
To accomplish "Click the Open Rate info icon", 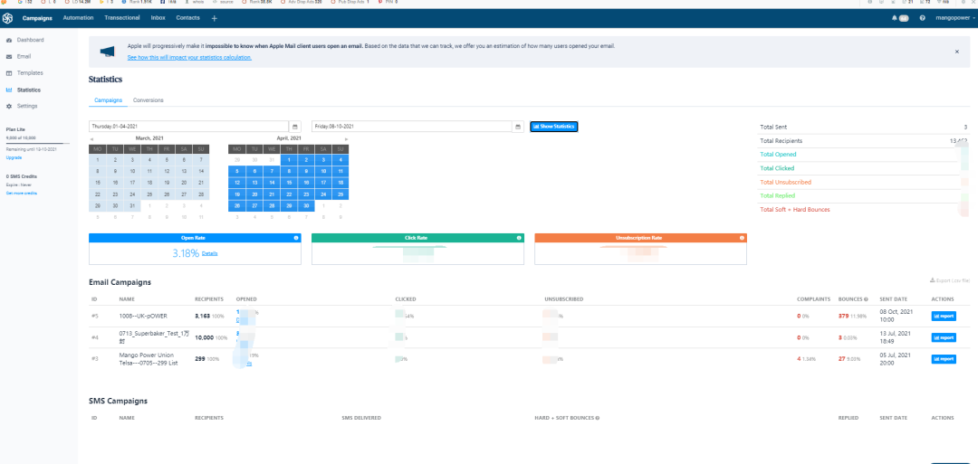I will 296,238.
